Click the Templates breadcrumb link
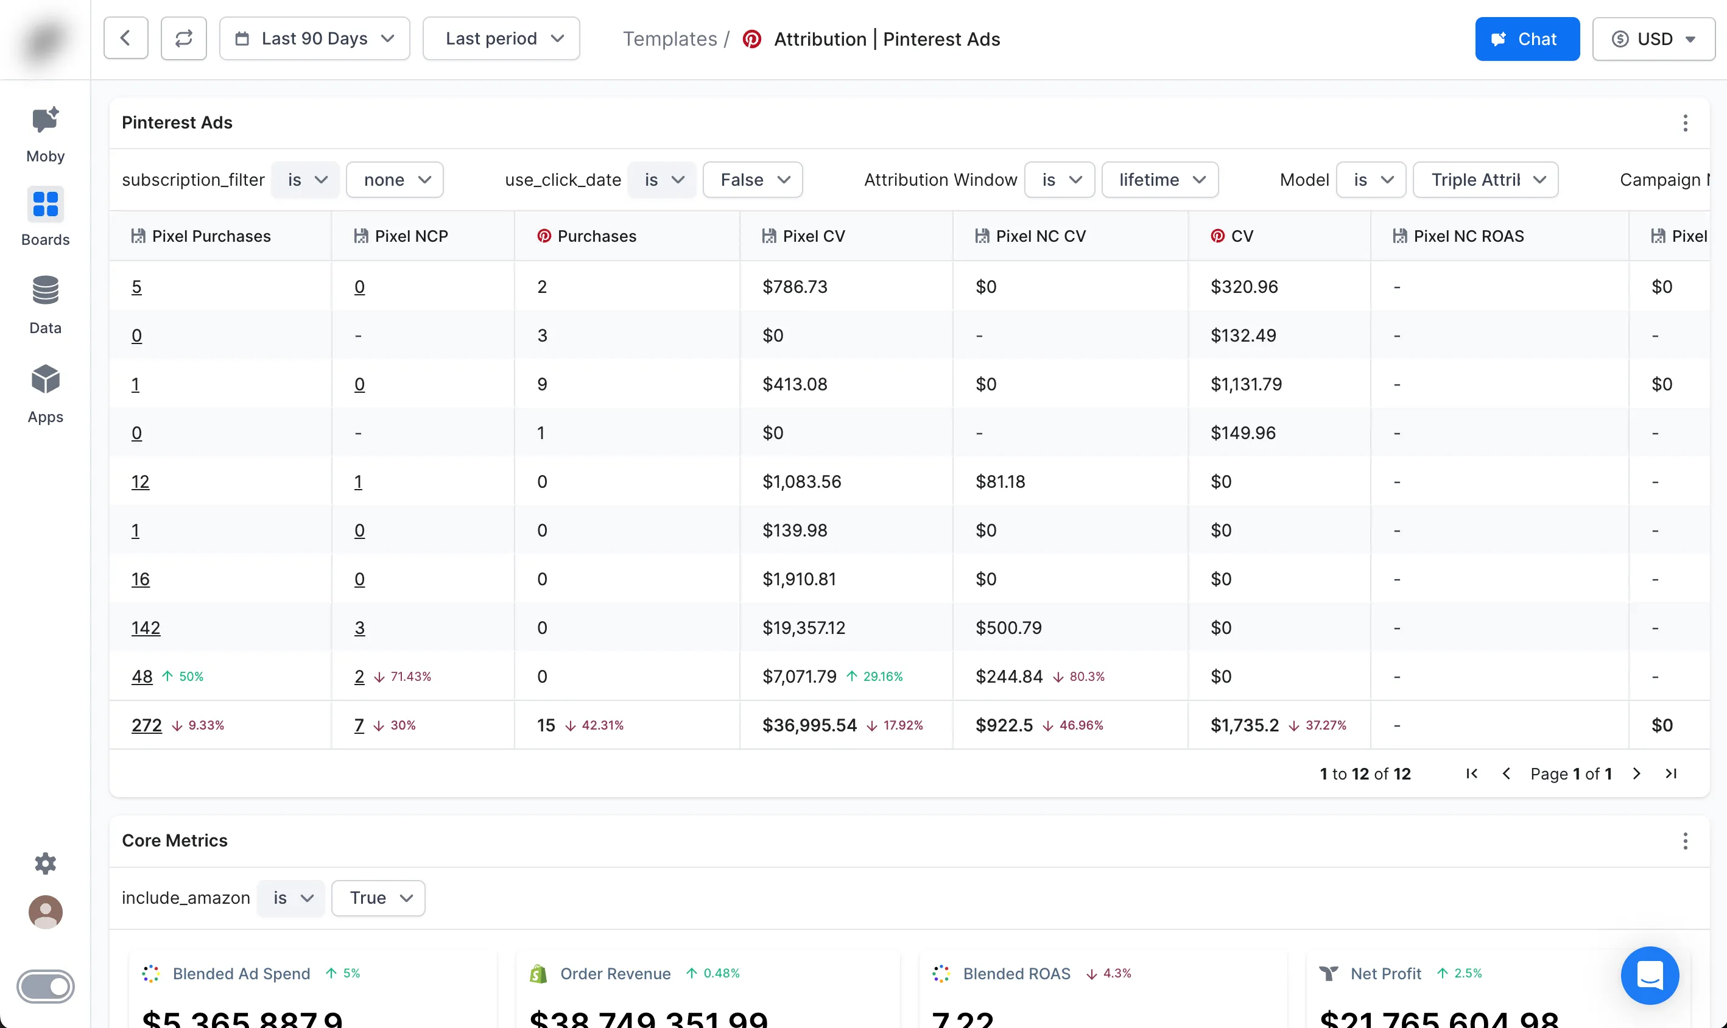This screenshot has height=1028, width=1727. 670,39
